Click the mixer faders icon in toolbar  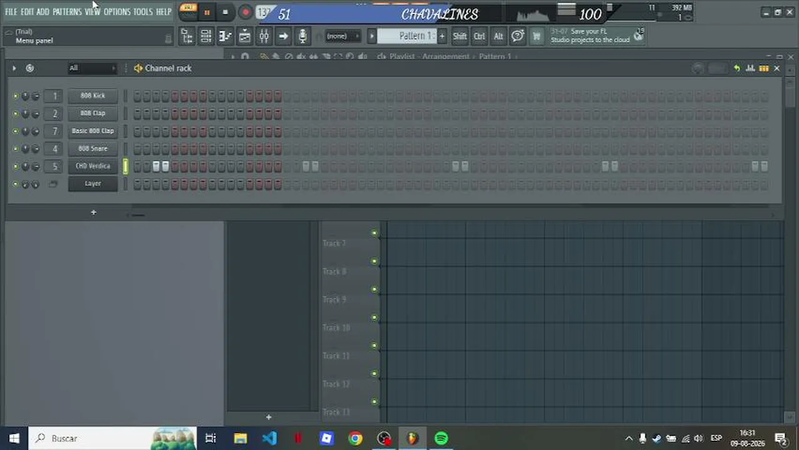click(x=264, y=36)
